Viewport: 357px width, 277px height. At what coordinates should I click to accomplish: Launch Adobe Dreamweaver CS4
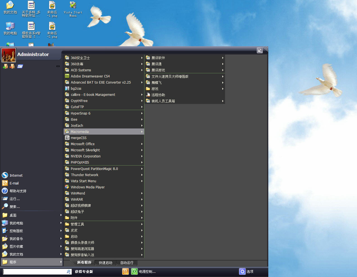point(104,76)
